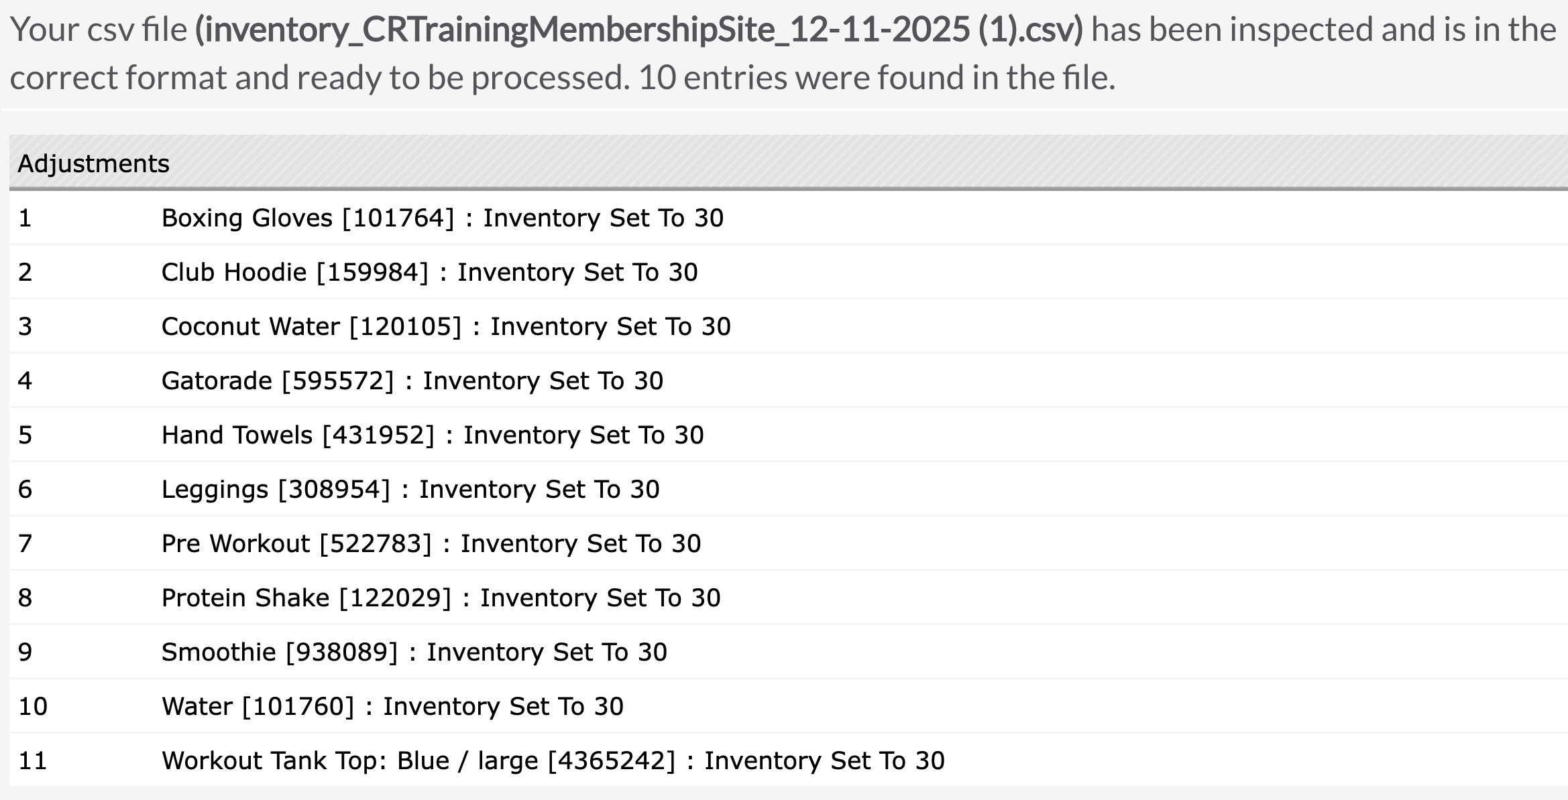This screenshot has width=1568, height=800.
Task: Select the Protein Shake inventory row
Action: 788,598
